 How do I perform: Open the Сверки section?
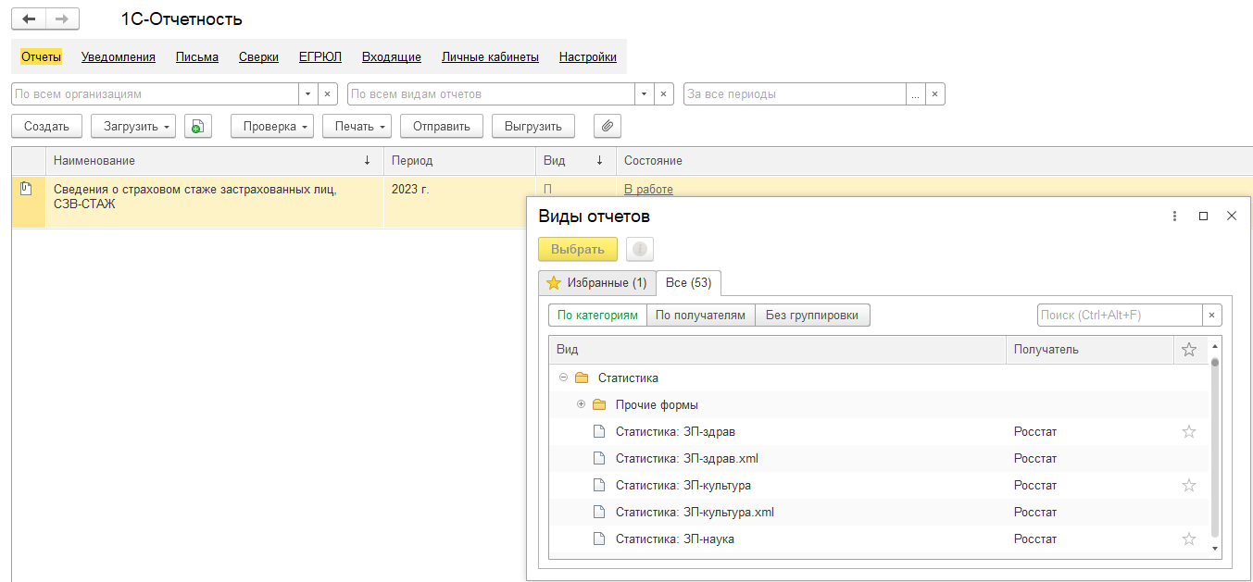258,56
